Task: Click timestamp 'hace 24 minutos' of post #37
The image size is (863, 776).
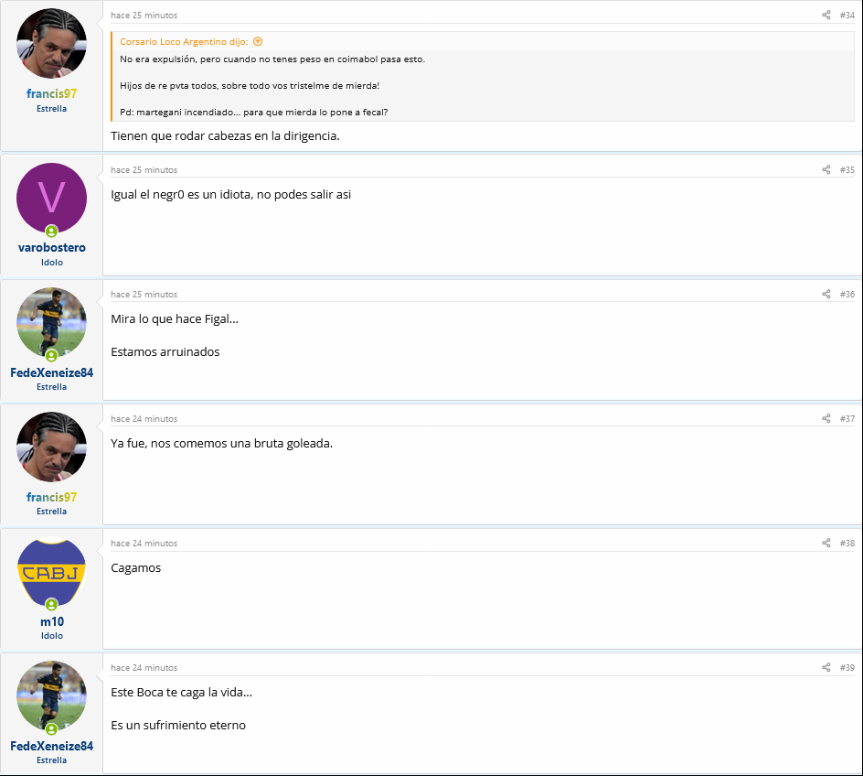Action: click(144, 419)
